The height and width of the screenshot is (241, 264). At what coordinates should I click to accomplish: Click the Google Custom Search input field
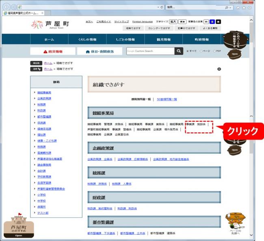coord(151,51)
